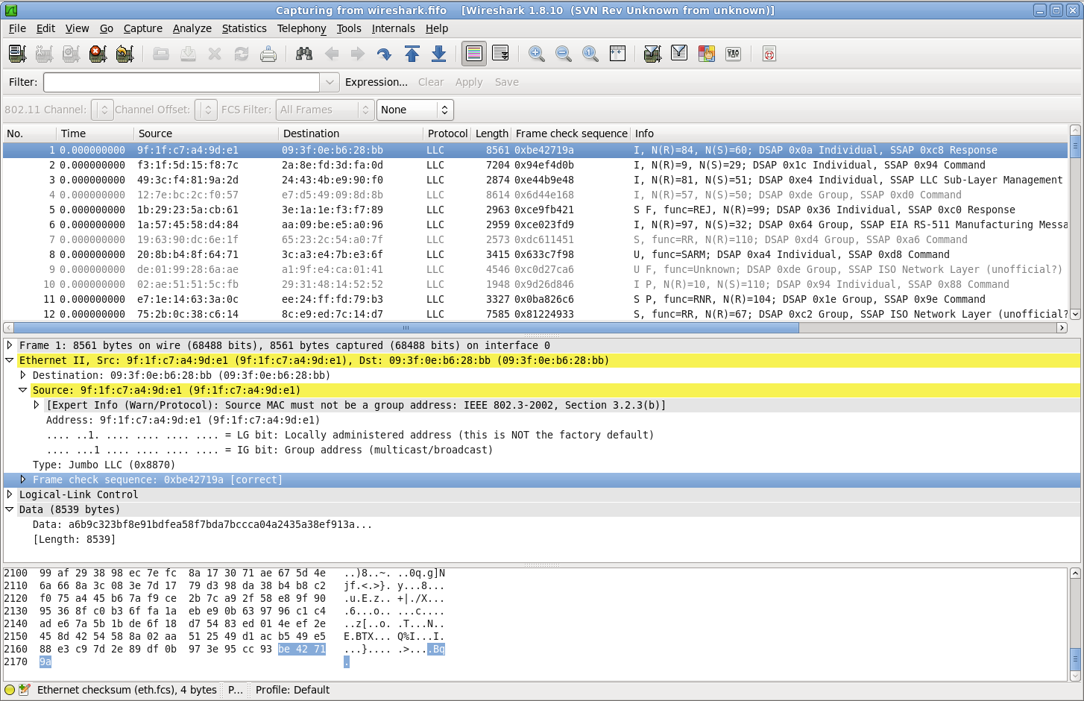The image size is (1084, 701).
Task: Click the Clear filter button
Action: tap(431, 82)
